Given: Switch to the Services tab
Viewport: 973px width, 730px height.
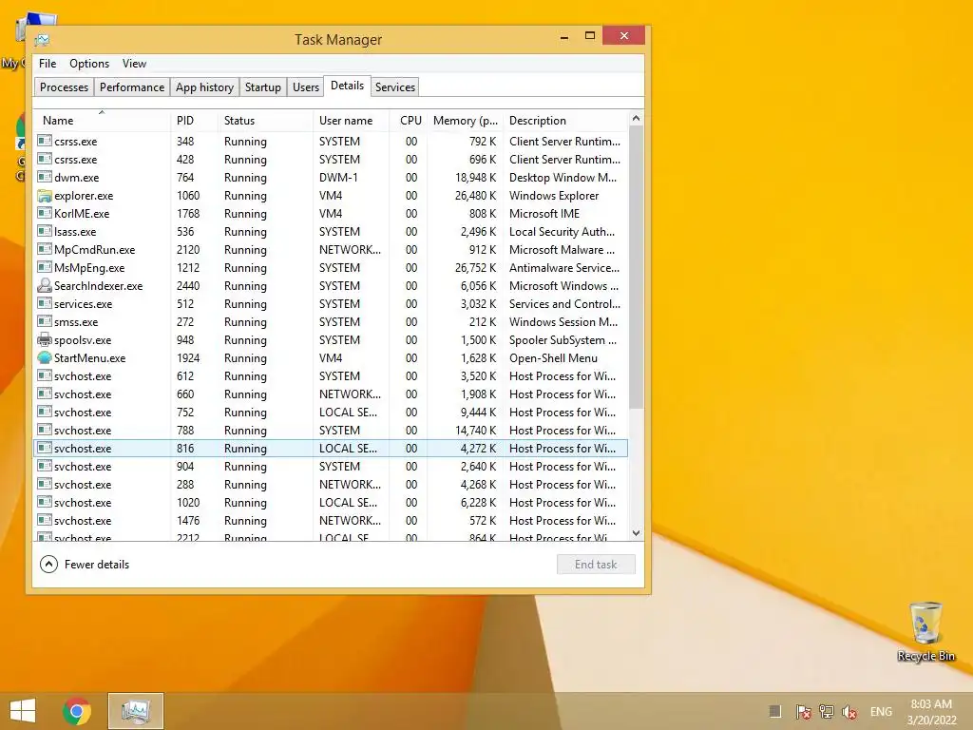Looking at the screenshot, I should point(395,87).
